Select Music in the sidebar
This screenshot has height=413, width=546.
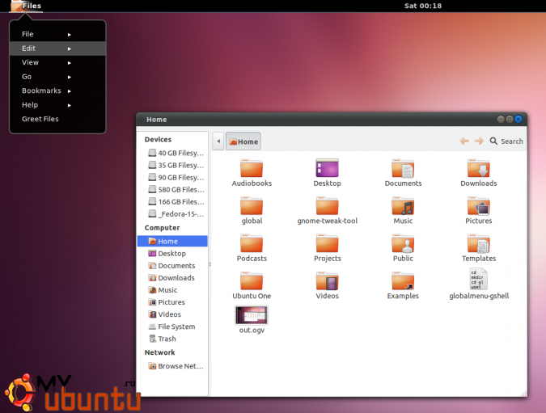point(163,290)
